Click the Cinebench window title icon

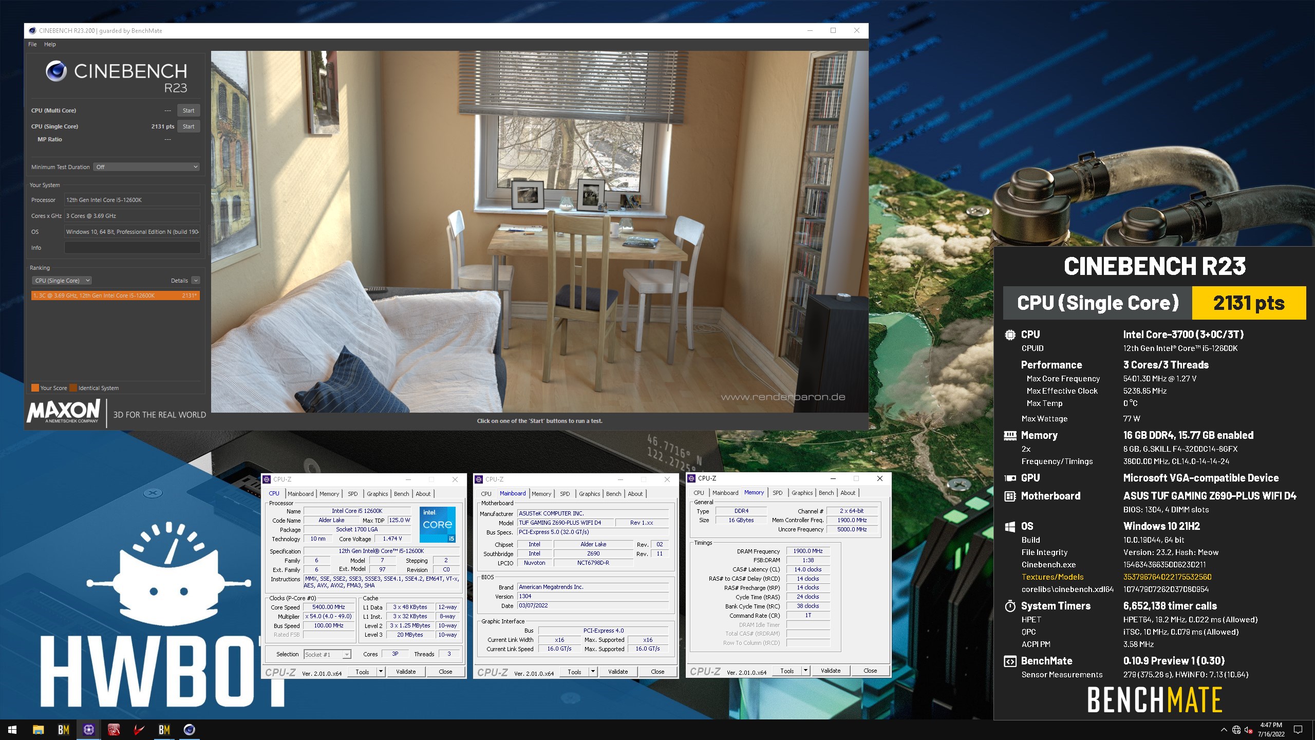tap(33, 31)
